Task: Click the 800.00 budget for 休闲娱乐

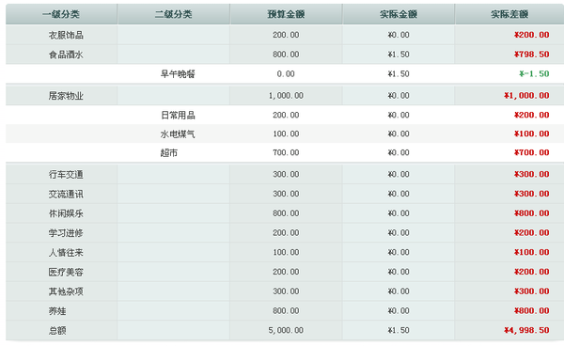Action: (x=286, y=213)
